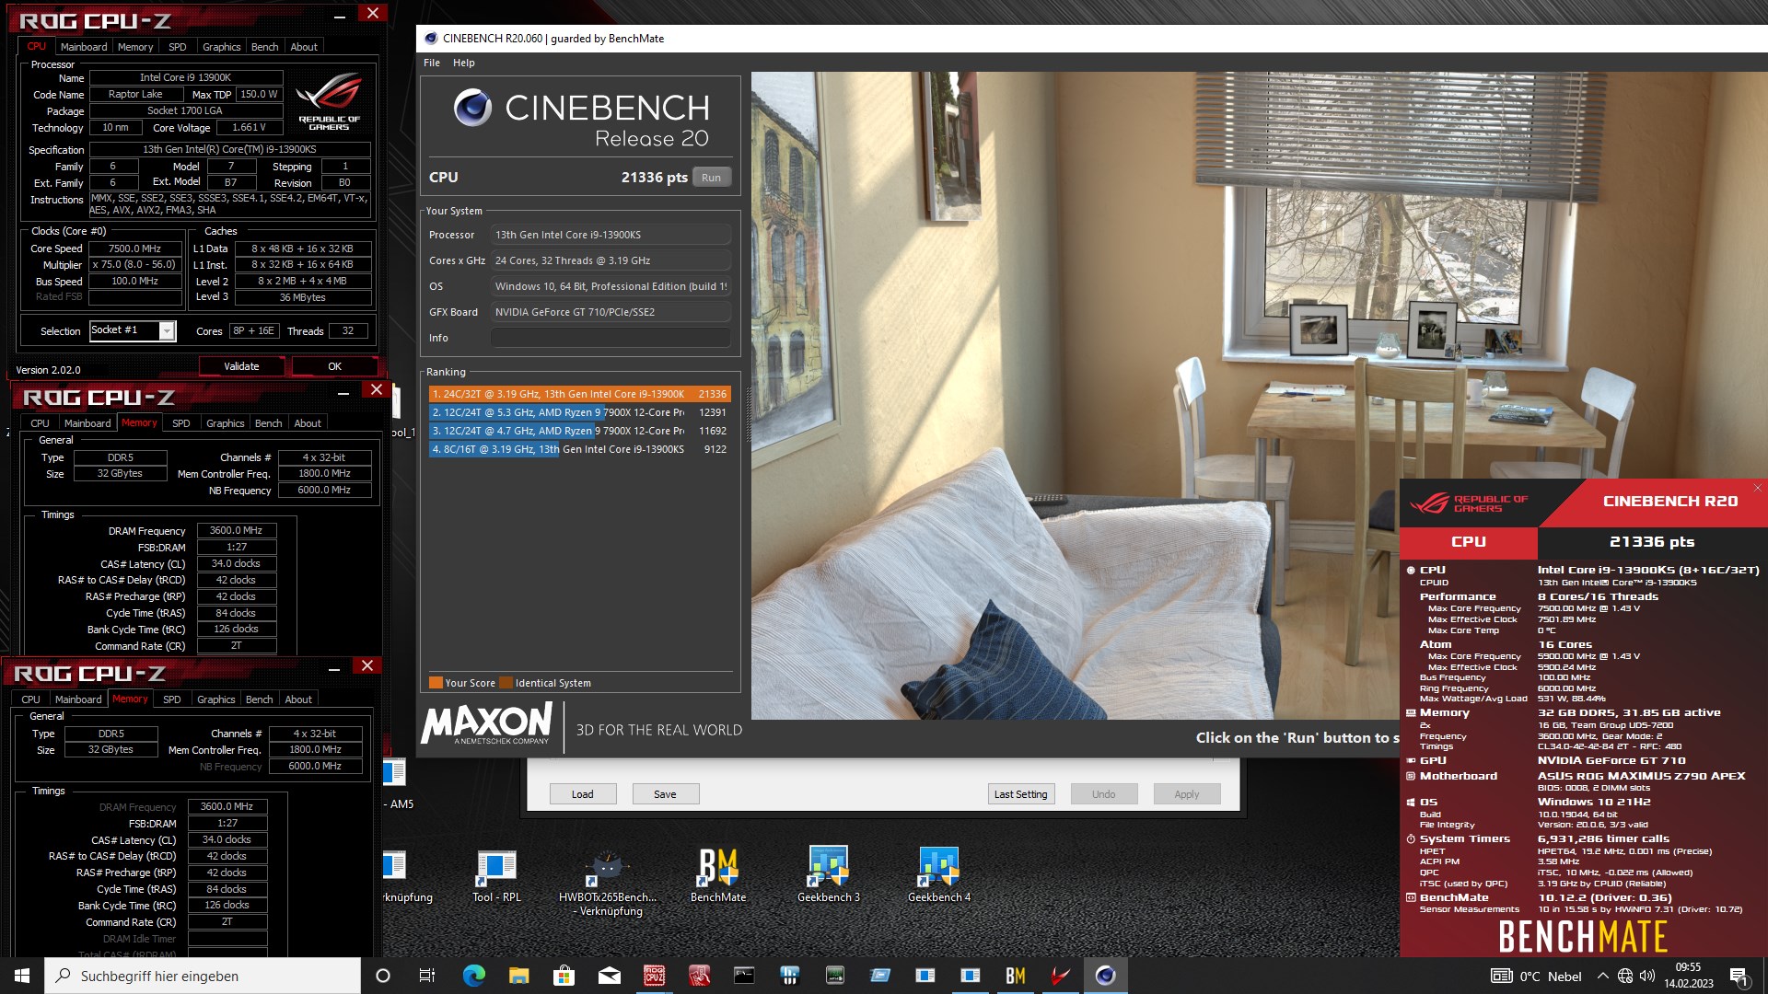Click red swoosh taskbar icon
The height and width of the screenshot is (994, 1768).
(1060, 976)
